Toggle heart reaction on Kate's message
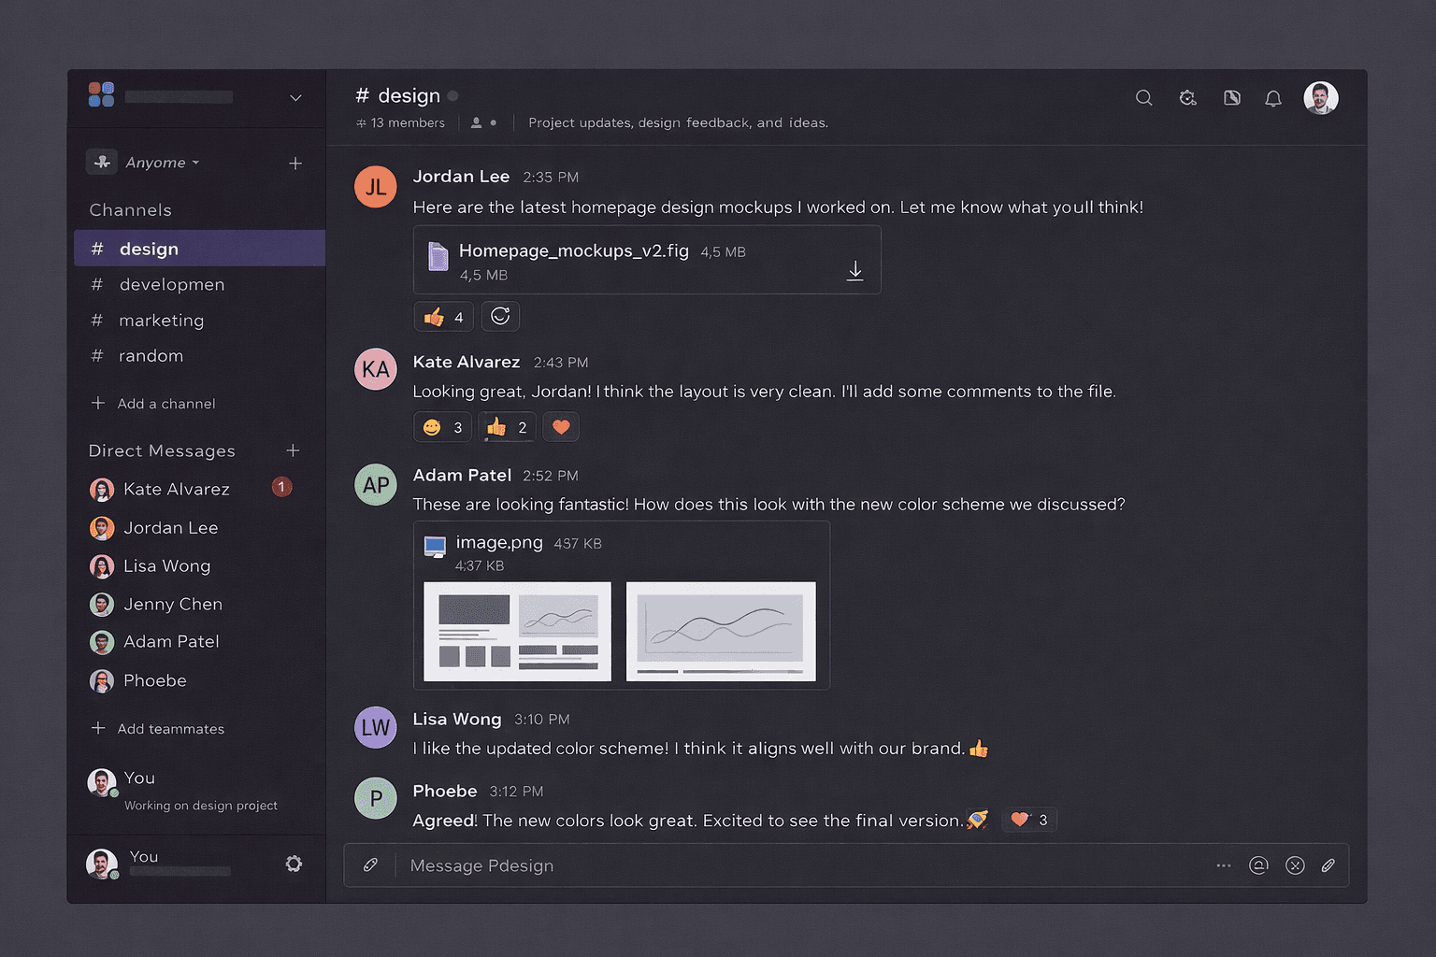 click(561, 427)
